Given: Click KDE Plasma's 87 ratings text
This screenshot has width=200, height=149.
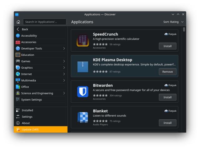Looking at the screenshot, I should [x=115, y=72].
